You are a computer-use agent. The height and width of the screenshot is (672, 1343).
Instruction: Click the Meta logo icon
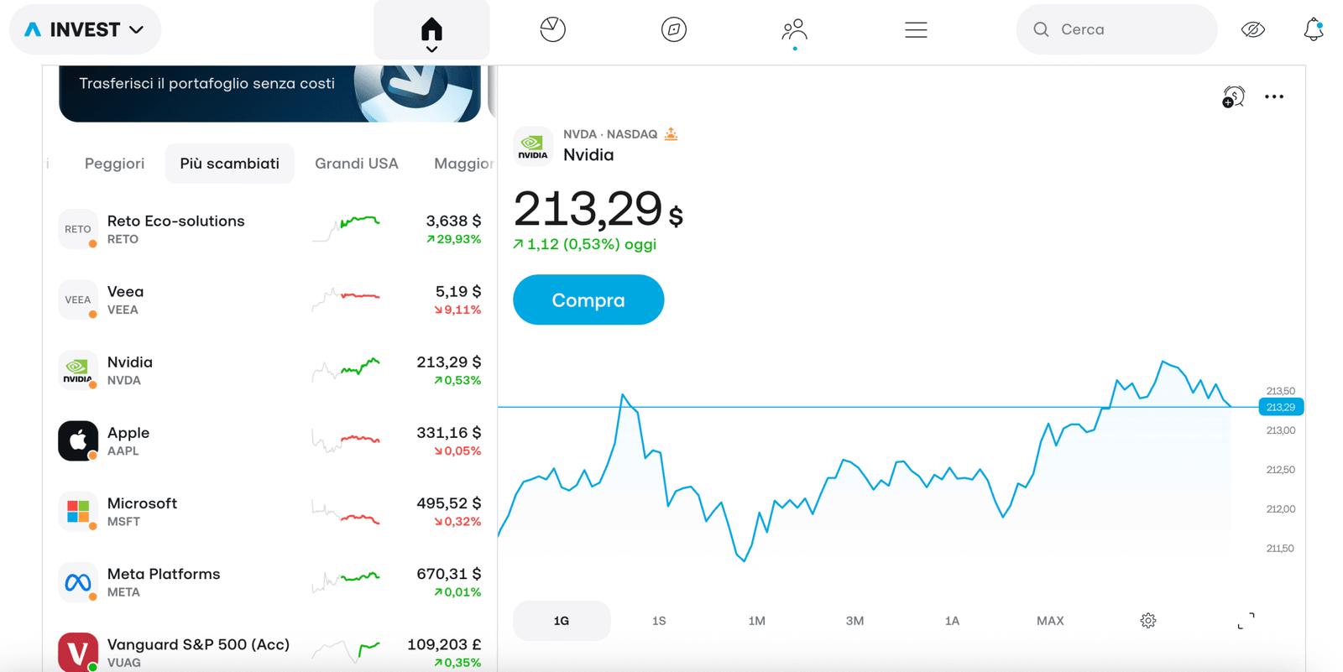click(x=78, y=581)
